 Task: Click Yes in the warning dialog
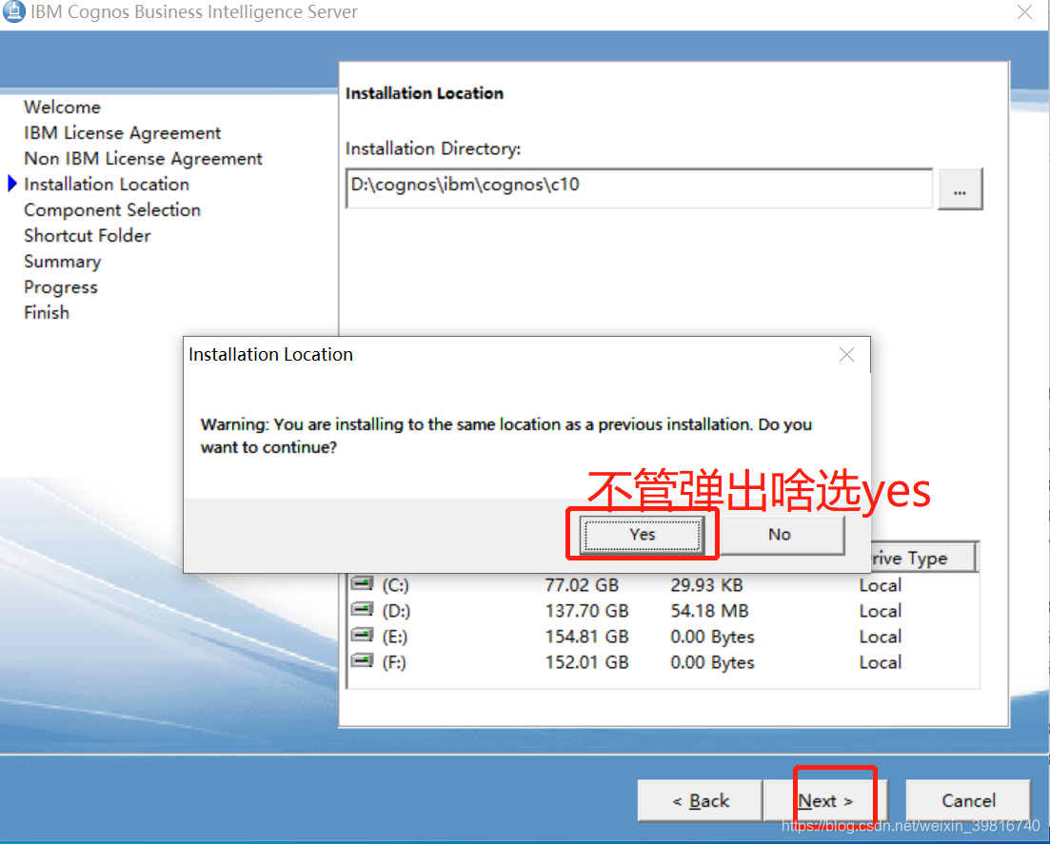pos(643,534)
